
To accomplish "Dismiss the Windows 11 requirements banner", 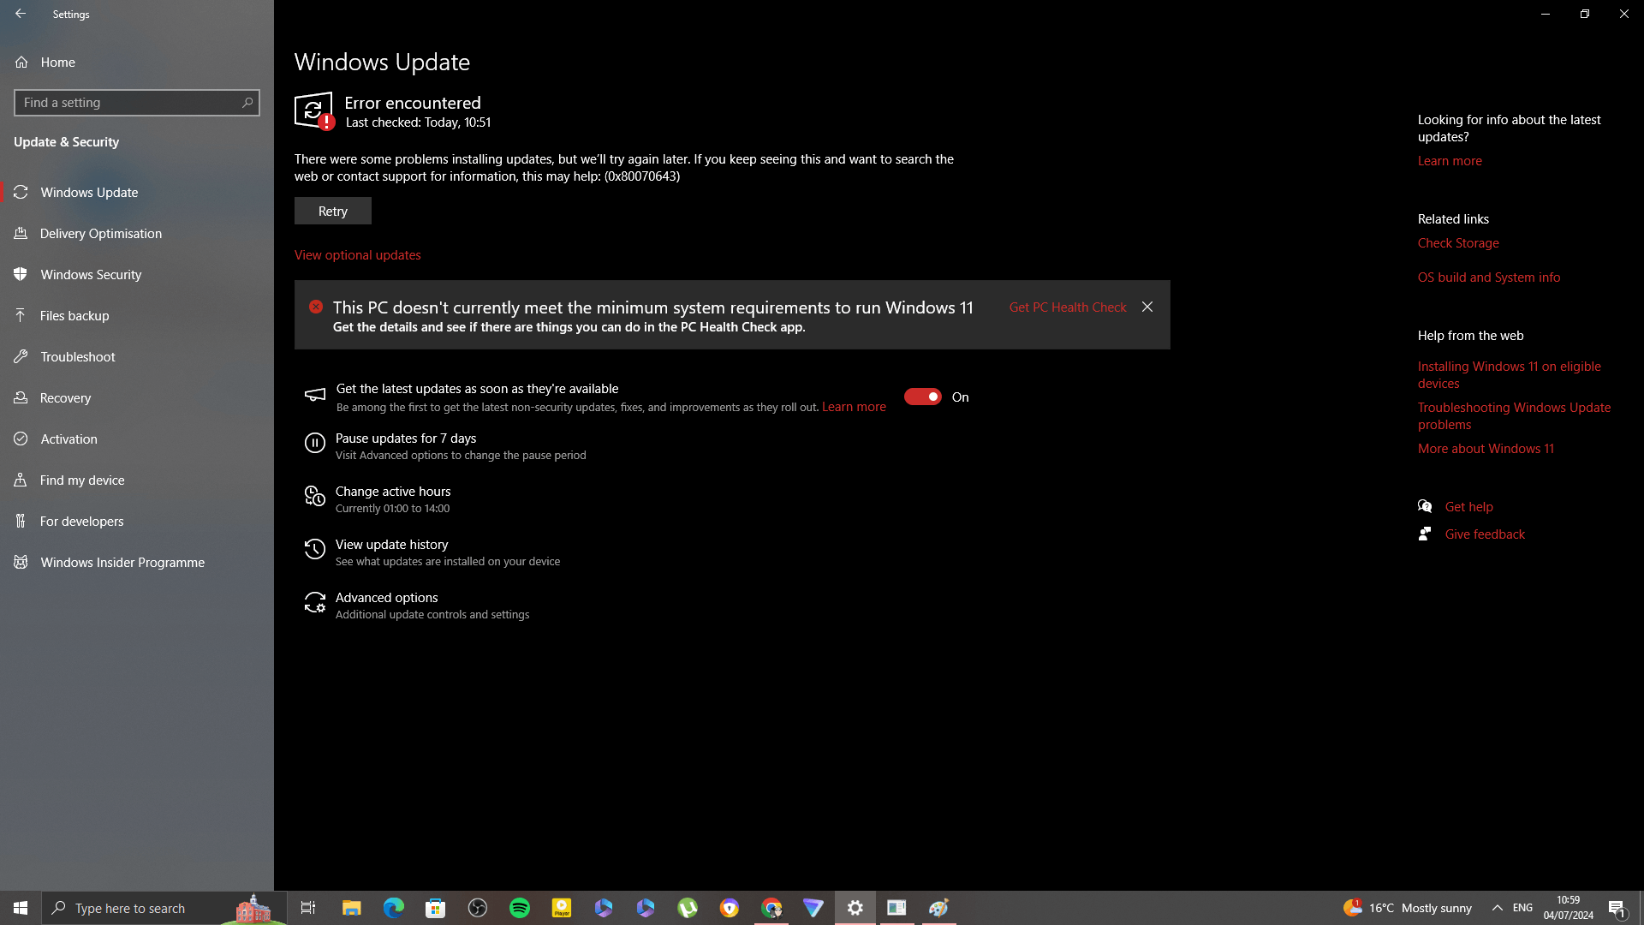I will click(1147, 307).
